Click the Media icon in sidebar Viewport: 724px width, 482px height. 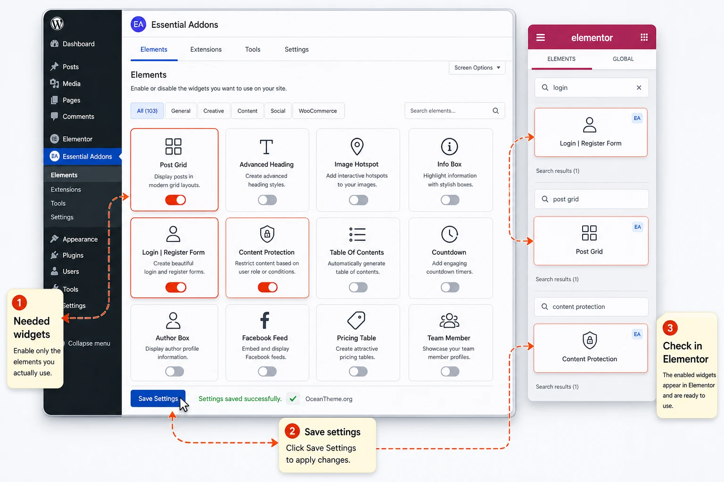pos(55,83)
